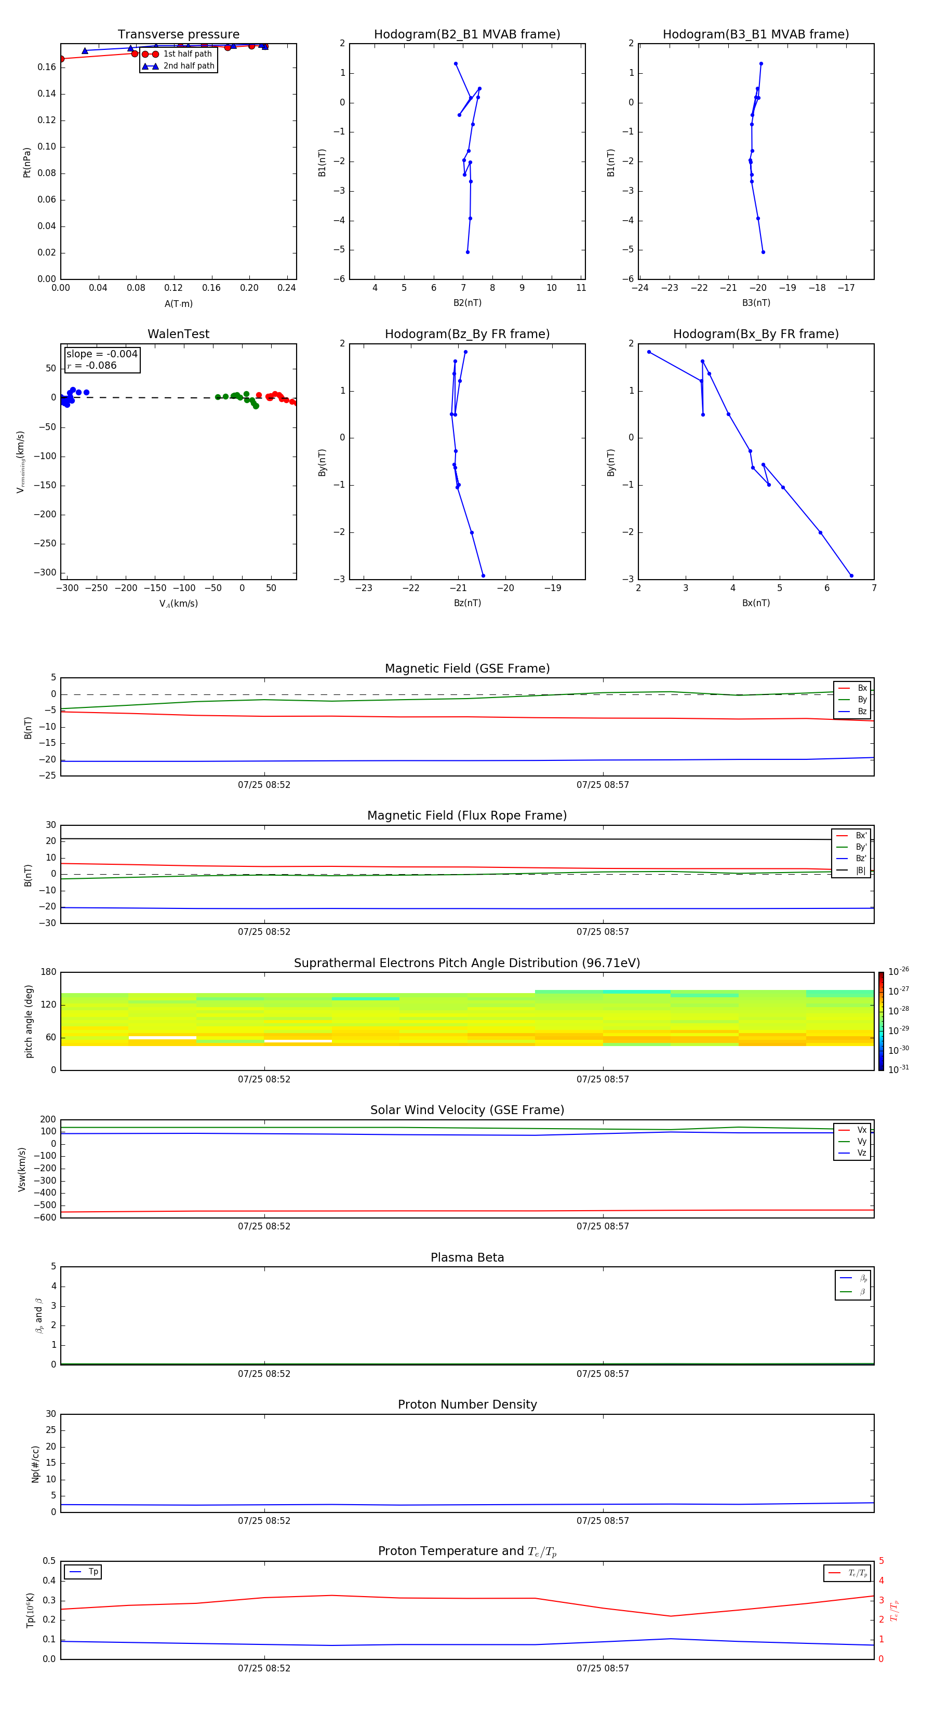The width and height of the screenshot is (935, 1714).
Task: Click the 'A(T·m)' x-axis label
Action: pyautogui.click(x=178, y=303)
